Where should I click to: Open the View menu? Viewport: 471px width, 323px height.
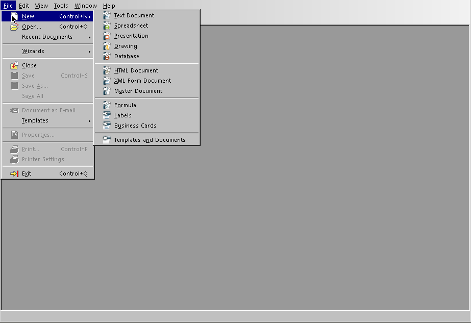(x=41, y=6)
